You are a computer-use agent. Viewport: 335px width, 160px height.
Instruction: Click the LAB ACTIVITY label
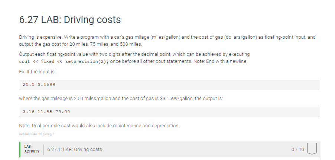(x=32, y=149)
